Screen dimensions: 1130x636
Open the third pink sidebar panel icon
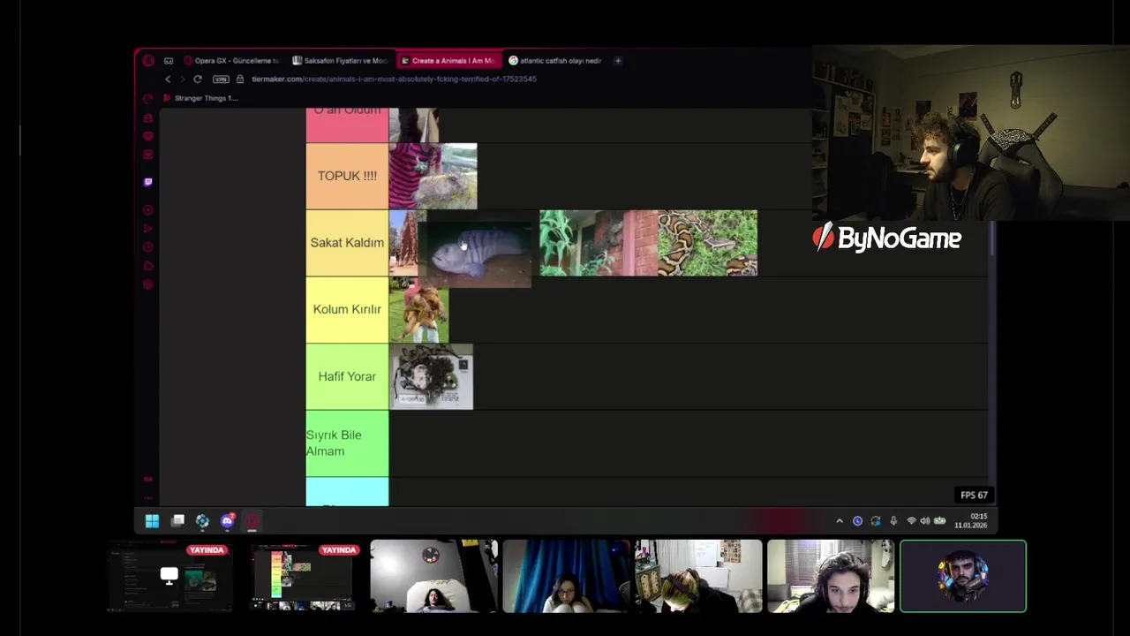point(147,136)
